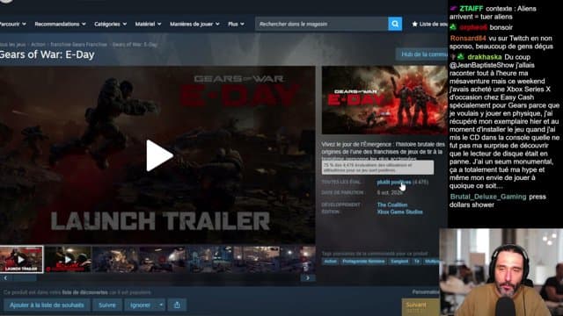This screenshot has height=316, width=563.
Task: Expand the Matériel menu
Action: click(148, 24)
